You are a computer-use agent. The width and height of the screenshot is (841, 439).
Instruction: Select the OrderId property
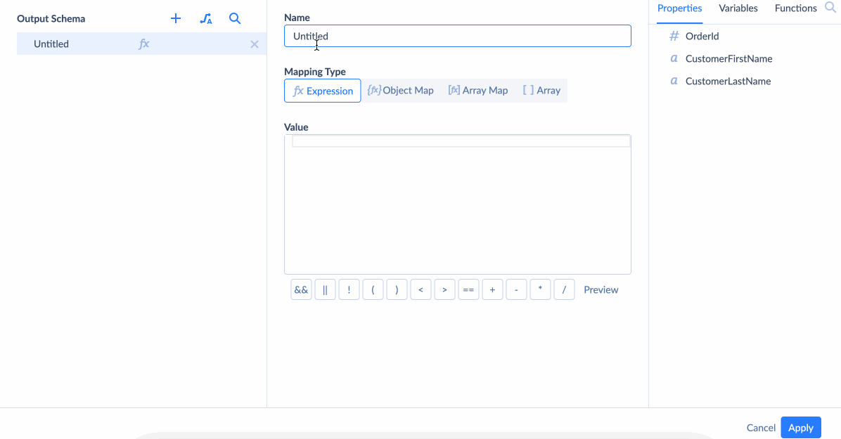pyautogui.click(x=702, y=37)
